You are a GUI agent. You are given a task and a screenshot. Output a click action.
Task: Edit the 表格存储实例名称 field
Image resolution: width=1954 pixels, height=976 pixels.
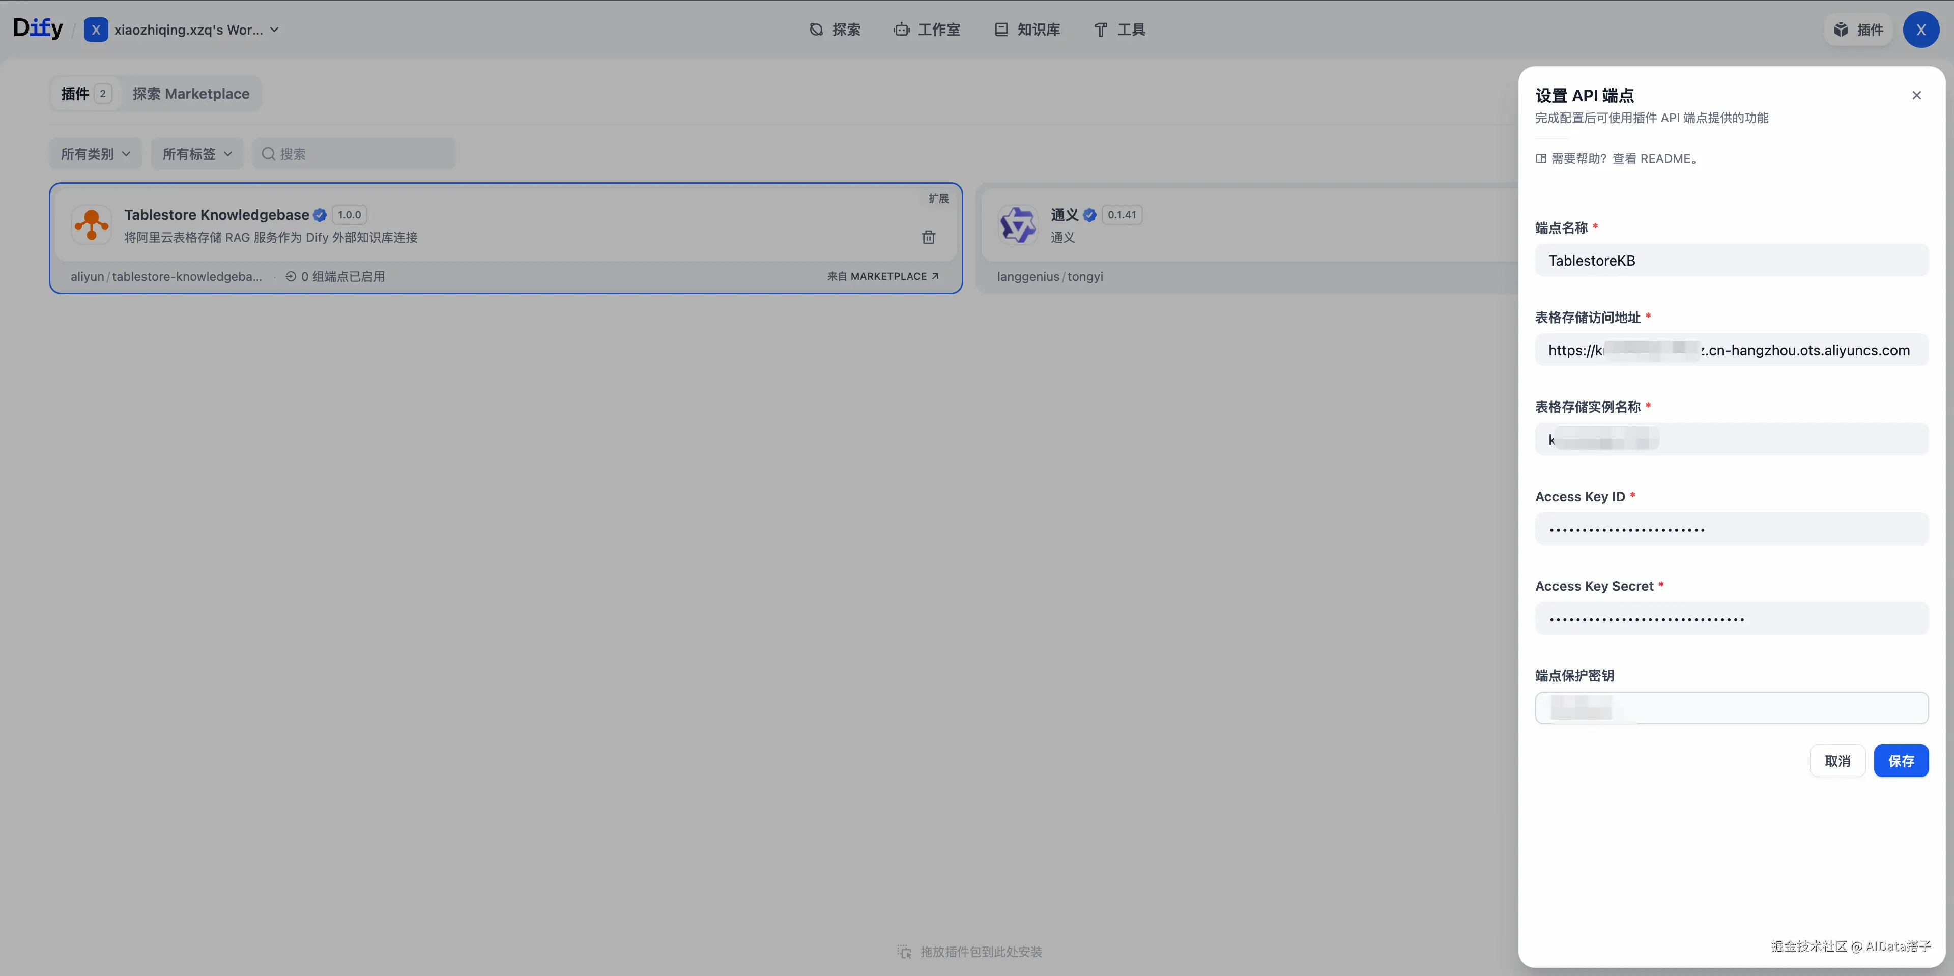[x=1732, y=439]
